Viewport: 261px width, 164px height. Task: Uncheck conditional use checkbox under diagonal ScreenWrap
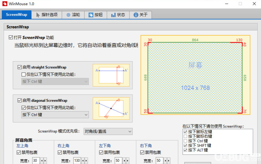(x=23, y=107)
